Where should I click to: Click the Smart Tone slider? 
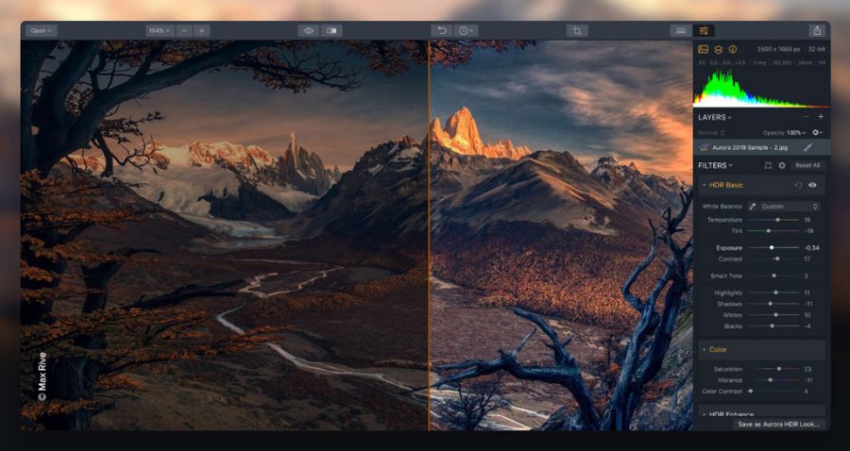click(x=773, y=276)
